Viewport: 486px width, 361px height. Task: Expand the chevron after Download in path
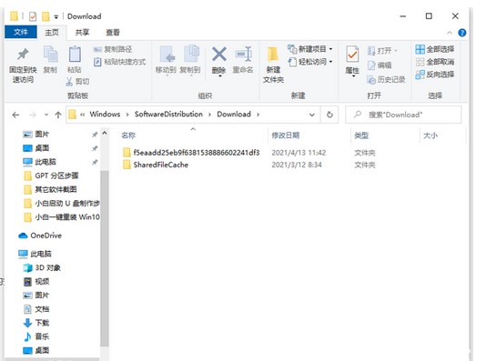click(x=258, y=115)
